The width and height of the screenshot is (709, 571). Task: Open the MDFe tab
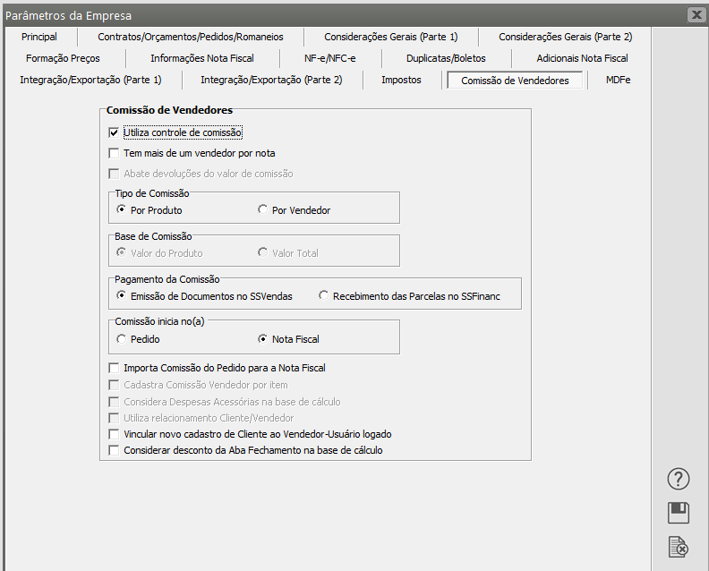(x=619, y=80)
